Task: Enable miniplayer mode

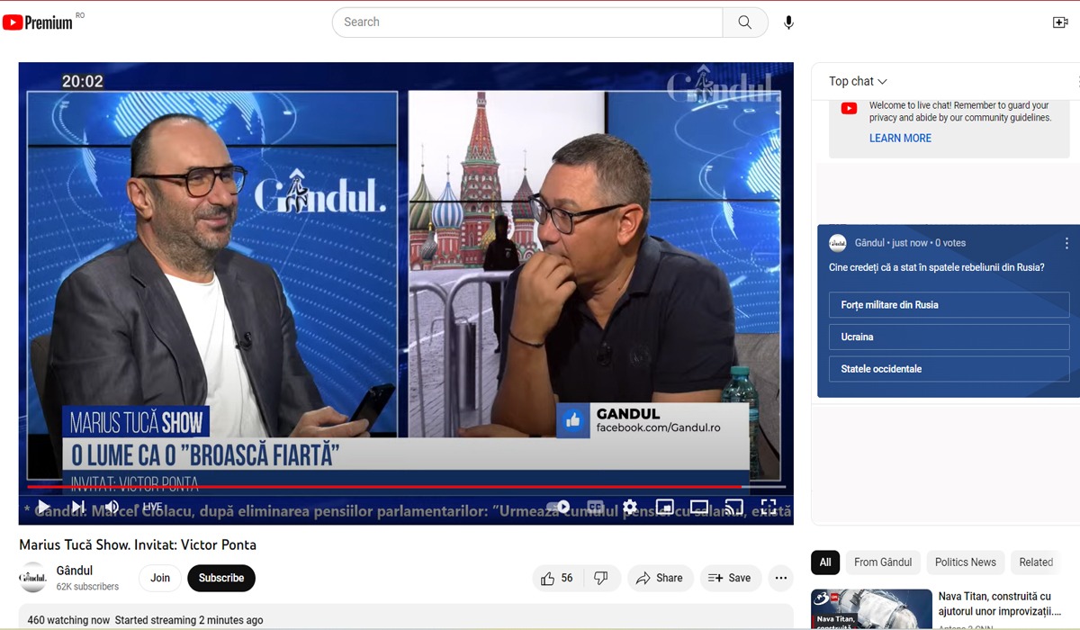Action: 664,507
